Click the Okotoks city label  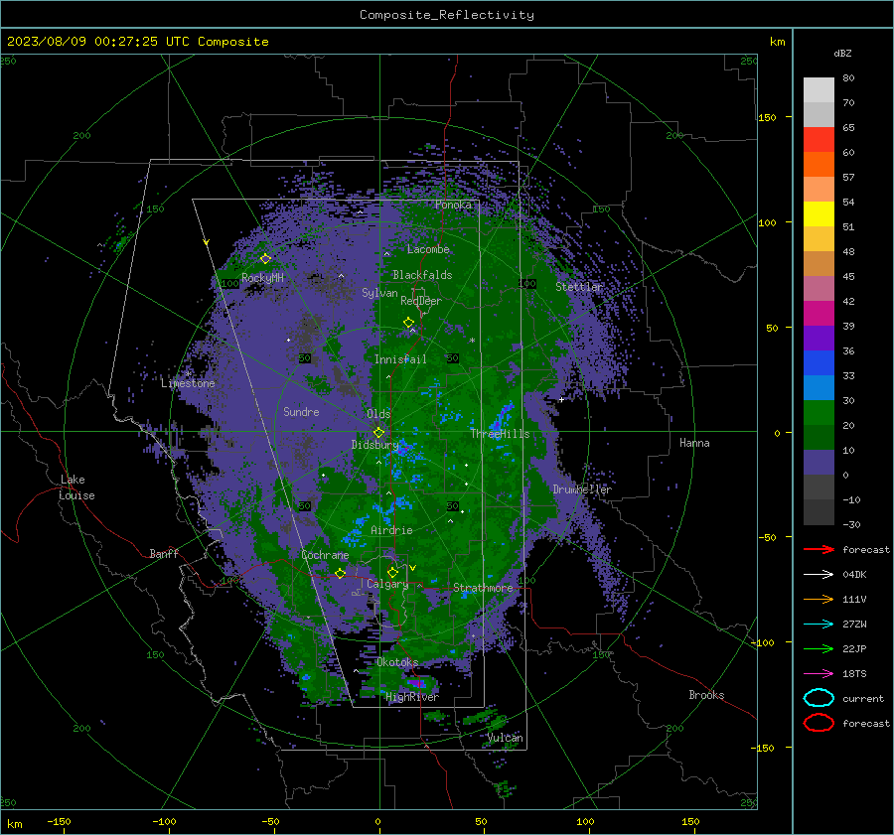[x=397, y=662]
